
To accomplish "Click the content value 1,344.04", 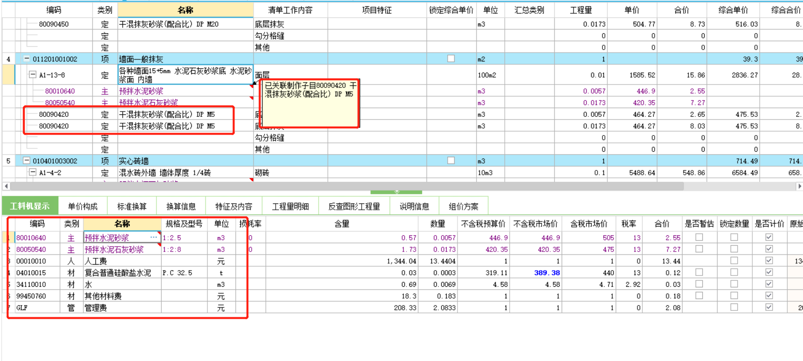I will [x=401, y=261].
